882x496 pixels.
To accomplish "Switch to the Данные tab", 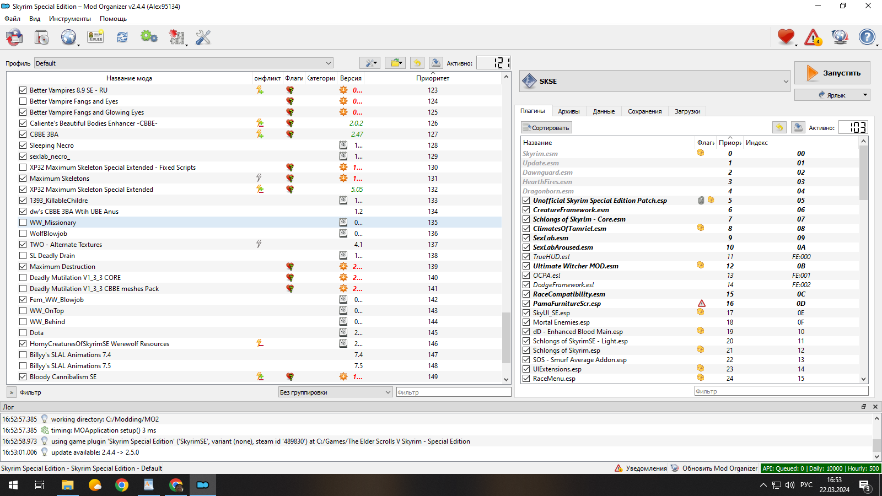I will click(x=604, y=111).
